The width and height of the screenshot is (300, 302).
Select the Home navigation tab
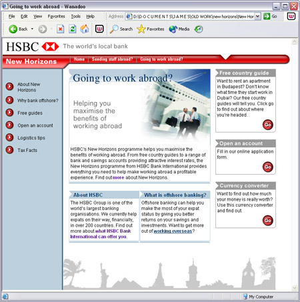point(79,59)
